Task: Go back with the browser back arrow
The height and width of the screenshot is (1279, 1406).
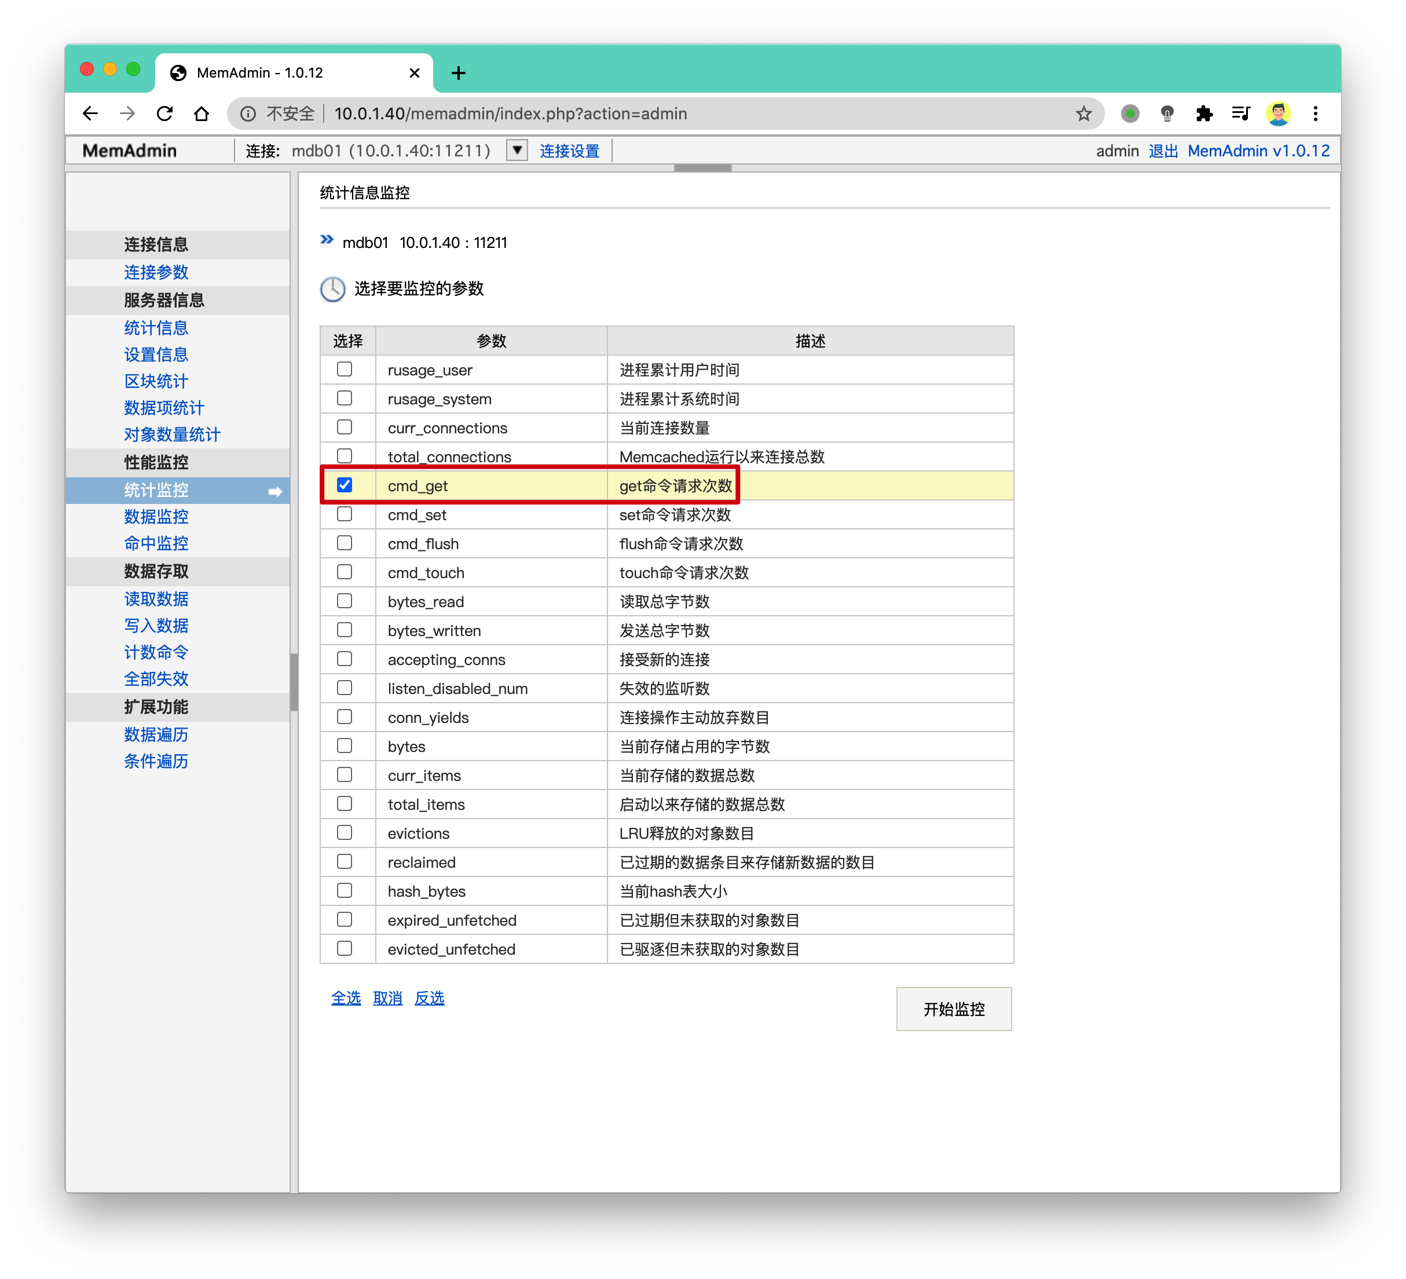Action: [91, 114]
